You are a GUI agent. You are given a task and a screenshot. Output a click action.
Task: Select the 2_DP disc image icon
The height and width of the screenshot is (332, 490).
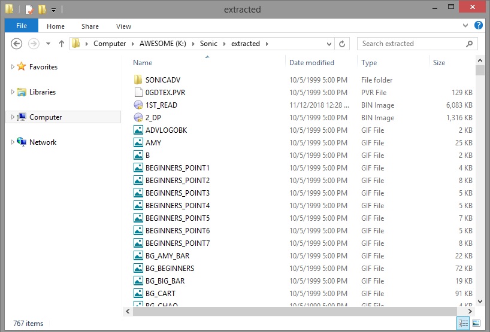point(138,117)
